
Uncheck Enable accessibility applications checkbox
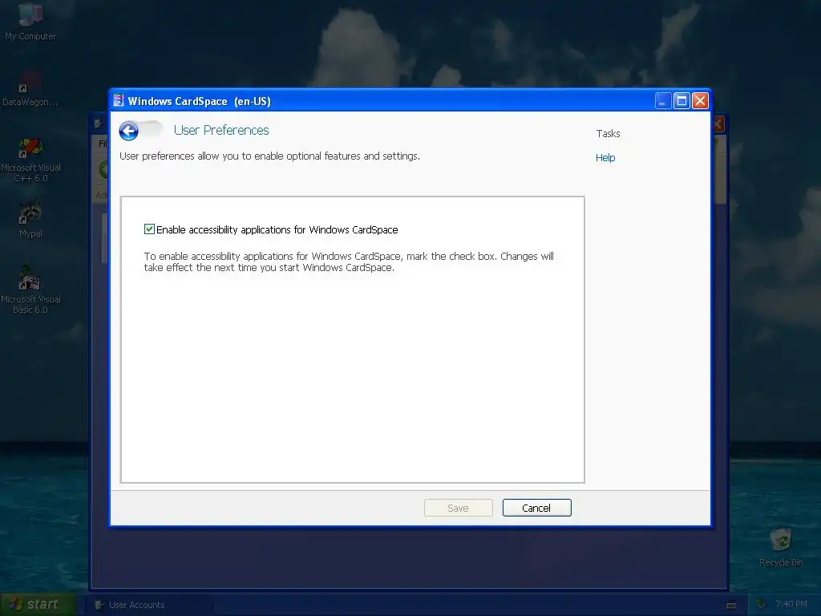(149, 229)
